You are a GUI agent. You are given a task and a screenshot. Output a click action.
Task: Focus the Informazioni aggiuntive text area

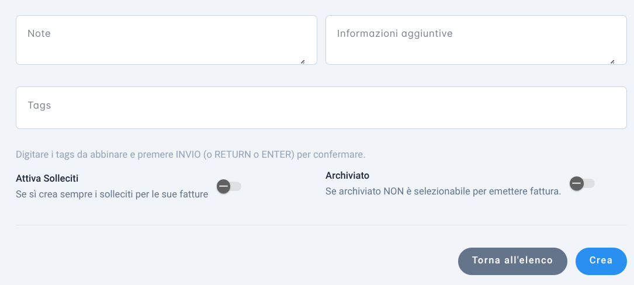[x=476, y=40]
